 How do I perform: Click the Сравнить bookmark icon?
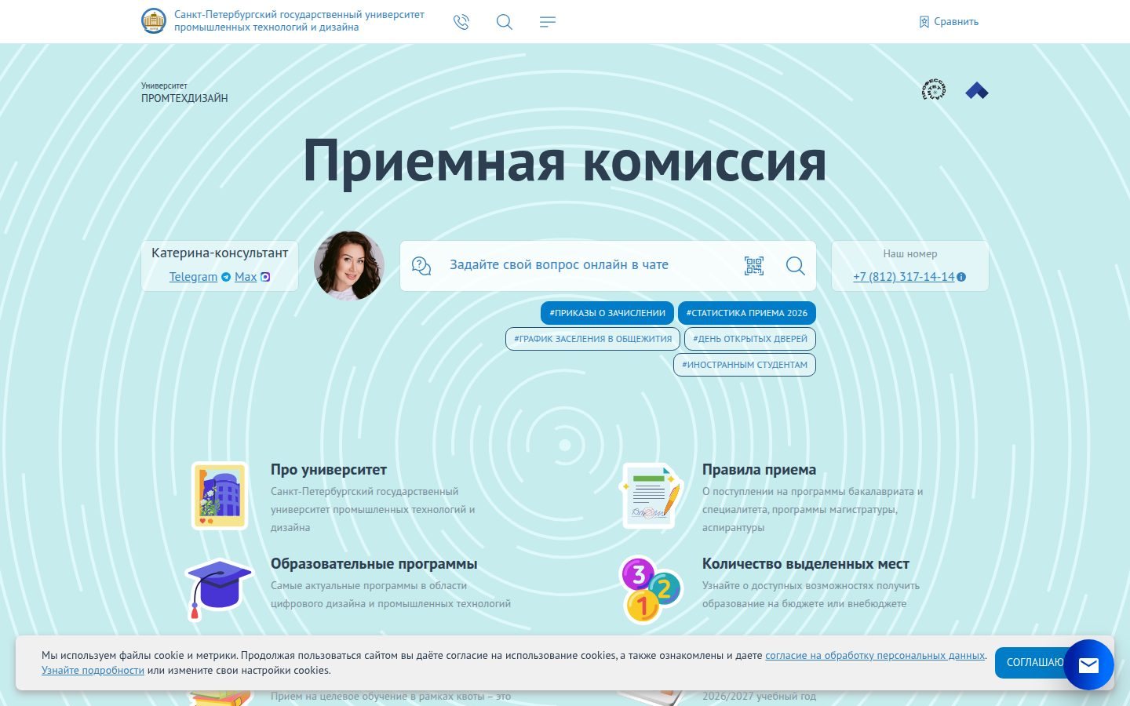point(924,22)
